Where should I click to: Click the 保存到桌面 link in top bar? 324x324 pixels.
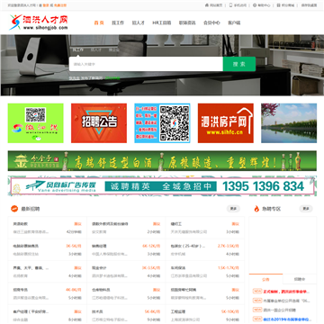309,5
